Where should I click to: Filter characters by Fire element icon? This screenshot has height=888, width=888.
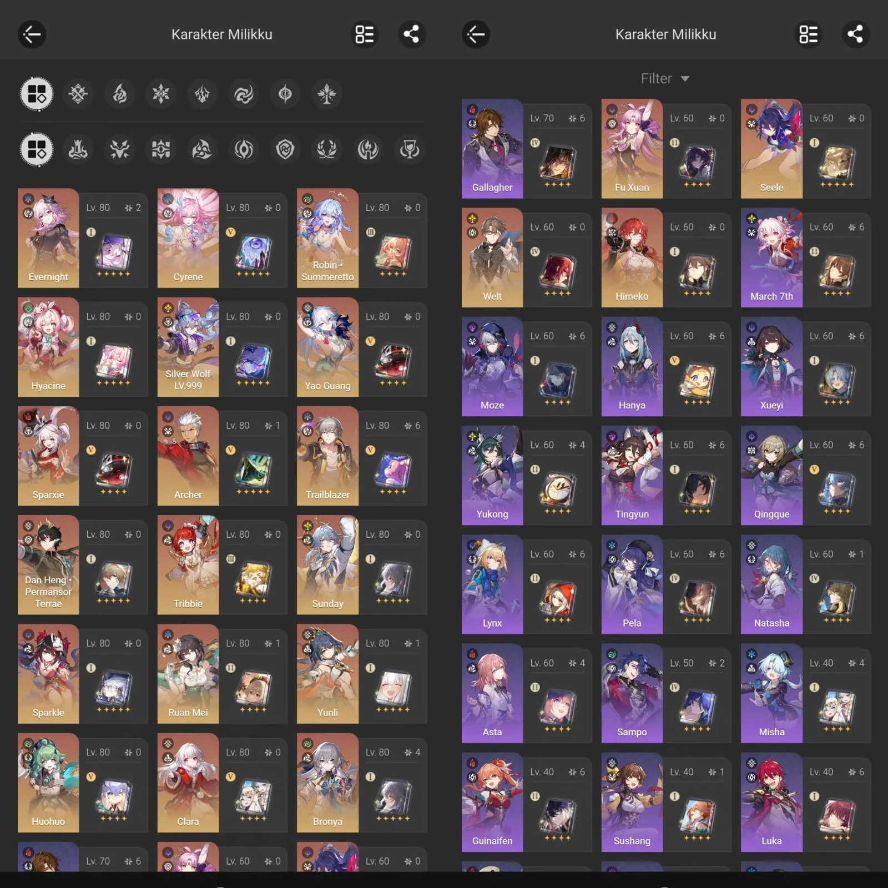(119, 94)
